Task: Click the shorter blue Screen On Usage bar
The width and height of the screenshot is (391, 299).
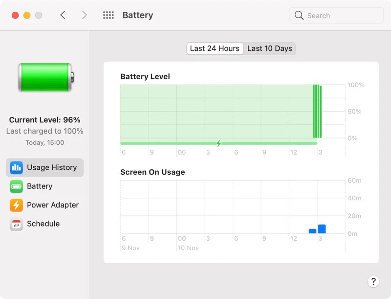Action: [312, 231]
